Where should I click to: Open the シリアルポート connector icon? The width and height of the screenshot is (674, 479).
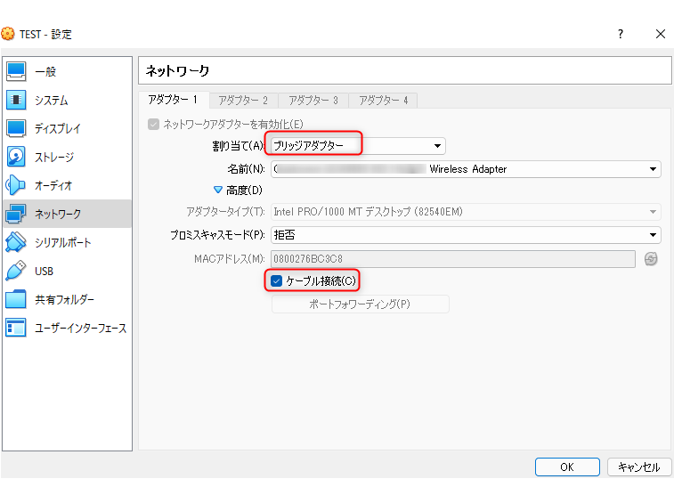tap(16, 242)
